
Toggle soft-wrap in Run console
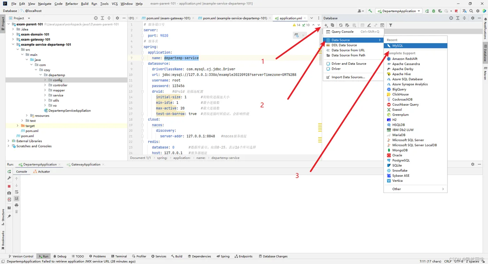pos(16,192)
